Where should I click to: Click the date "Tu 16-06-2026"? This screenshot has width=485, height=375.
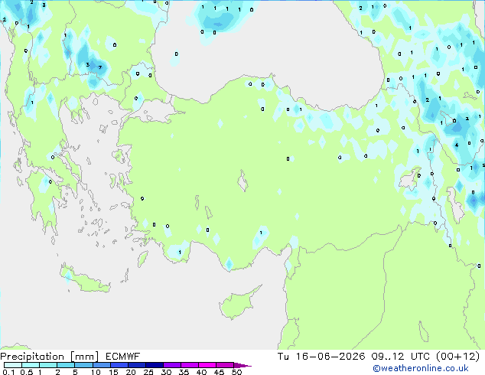321,357
